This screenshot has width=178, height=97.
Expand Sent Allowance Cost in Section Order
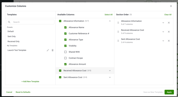coord(163,41)
